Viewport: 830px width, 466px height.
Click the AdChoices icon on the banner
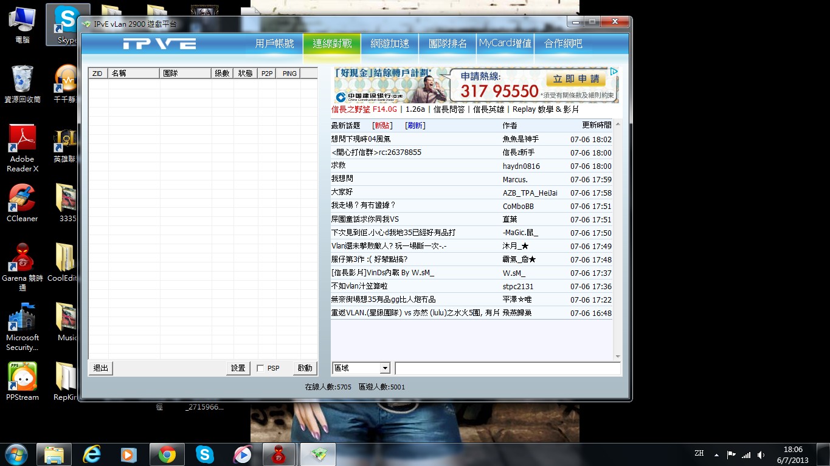(x=614, y=72)
